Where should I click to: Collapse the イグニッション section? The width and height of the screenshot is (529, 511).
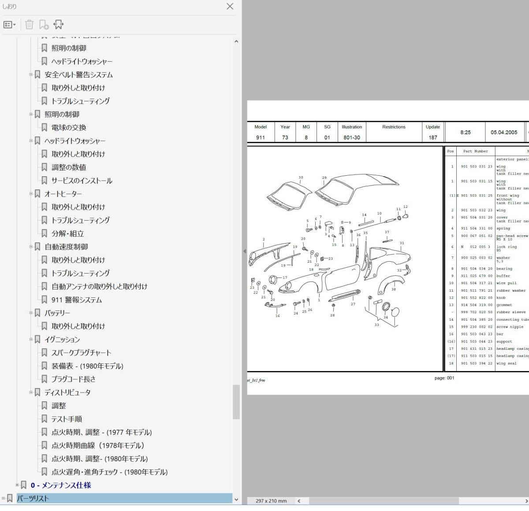pos(31,339)
